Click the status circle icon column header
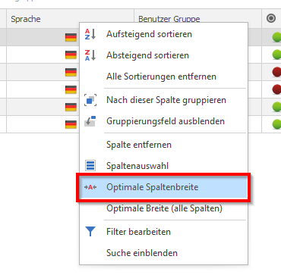The height and width of the screenshot is (275, 281). (x=271, y=18)
